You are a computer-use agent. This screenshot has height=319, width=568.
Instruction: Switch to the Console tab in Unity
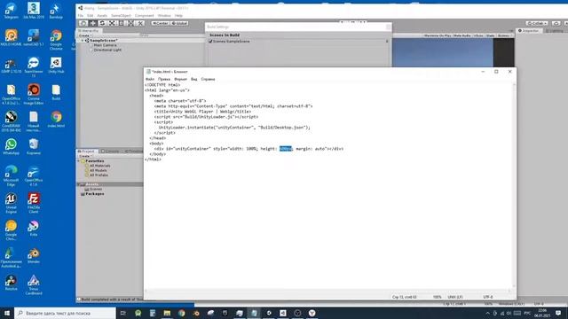click(110, 152)
